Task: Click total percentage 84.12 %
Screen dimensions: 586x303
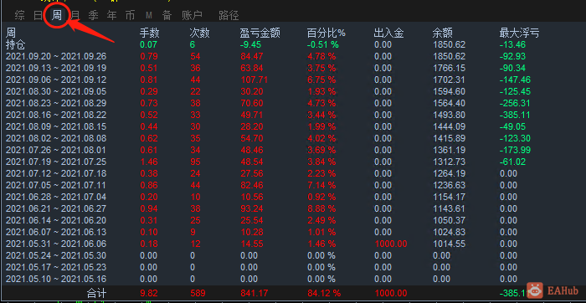Action: [324, 293]
